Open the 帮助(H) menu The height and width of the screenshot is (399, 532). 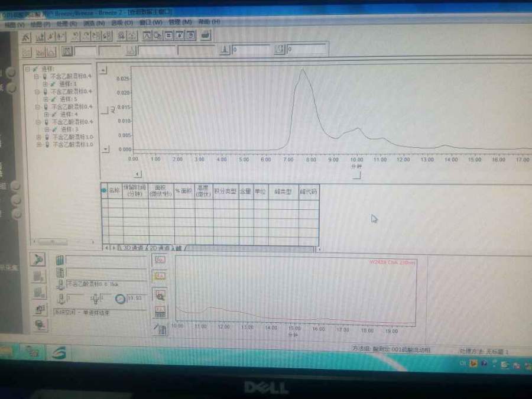click(209, 21)
